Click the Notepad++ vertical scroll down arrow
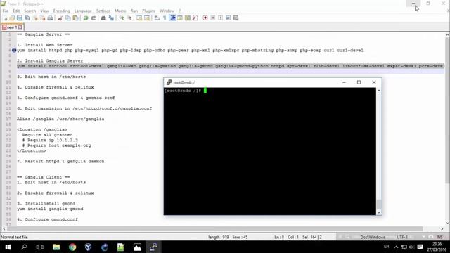This screenshot has width=450, height=253. [x=447, y=223]
